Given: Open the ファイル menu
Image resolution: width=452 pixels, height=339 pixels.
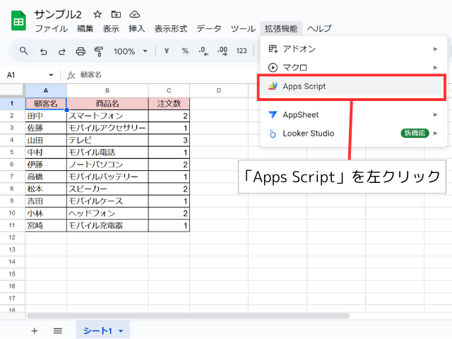Looking at the screenshot, I should 52,28.
